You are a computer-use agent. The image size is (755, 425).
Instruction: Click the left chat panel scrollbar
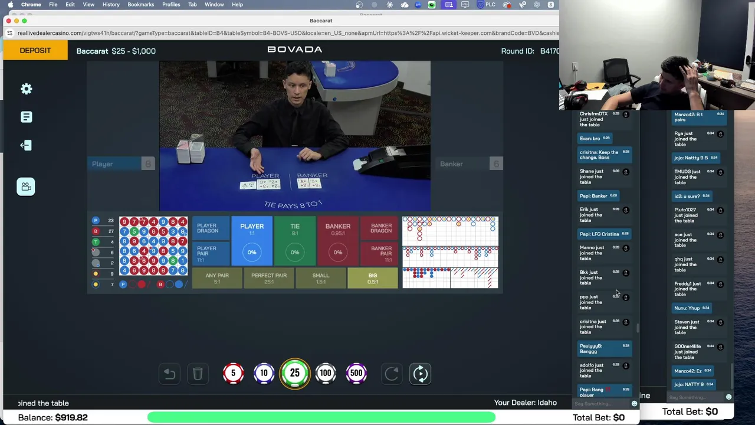(x=638, y=328)
